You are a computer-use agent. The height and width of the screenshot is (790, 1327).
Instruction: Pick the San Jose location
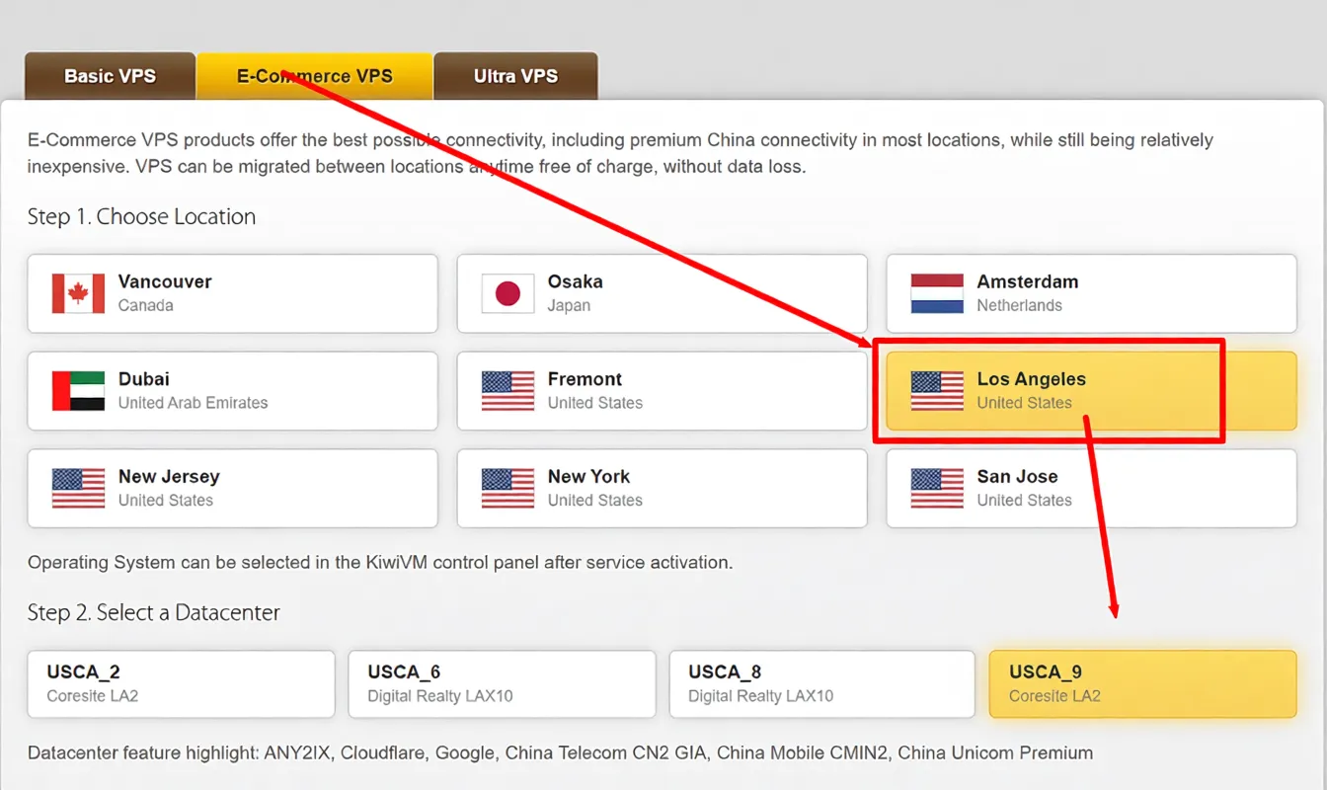1091,488
